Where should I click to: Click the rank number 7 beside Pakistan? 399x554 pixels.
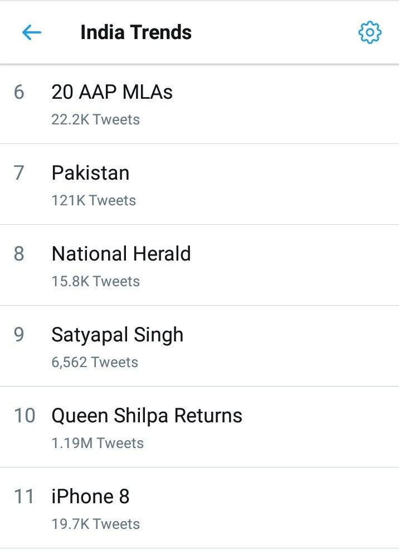click(21, 173)
